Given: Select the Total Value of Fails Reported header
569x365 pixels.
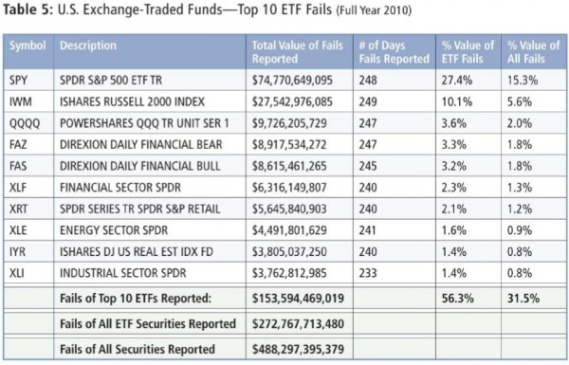Looking at the screenshot, I should pyautogui.click(x=298, y=52).
